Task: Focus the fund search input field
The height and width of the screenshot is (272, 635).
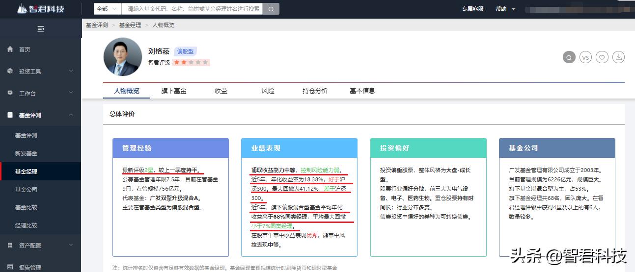Action: pos(192,9)
